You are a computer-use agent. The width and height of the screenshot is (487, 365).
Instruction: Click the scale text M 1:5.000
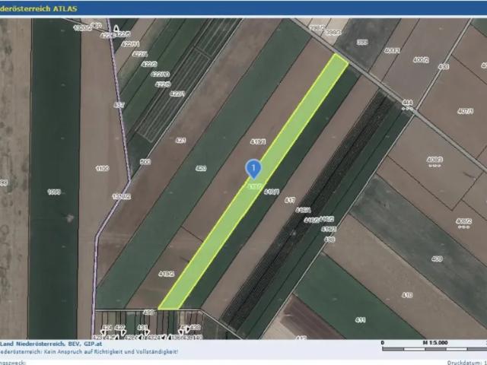click(435, 343)
